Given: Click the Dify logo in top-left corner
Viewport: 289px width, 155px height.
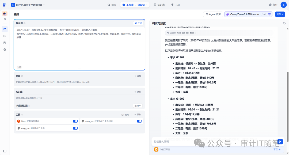Looking at the screenshot, I should [5, 5].
